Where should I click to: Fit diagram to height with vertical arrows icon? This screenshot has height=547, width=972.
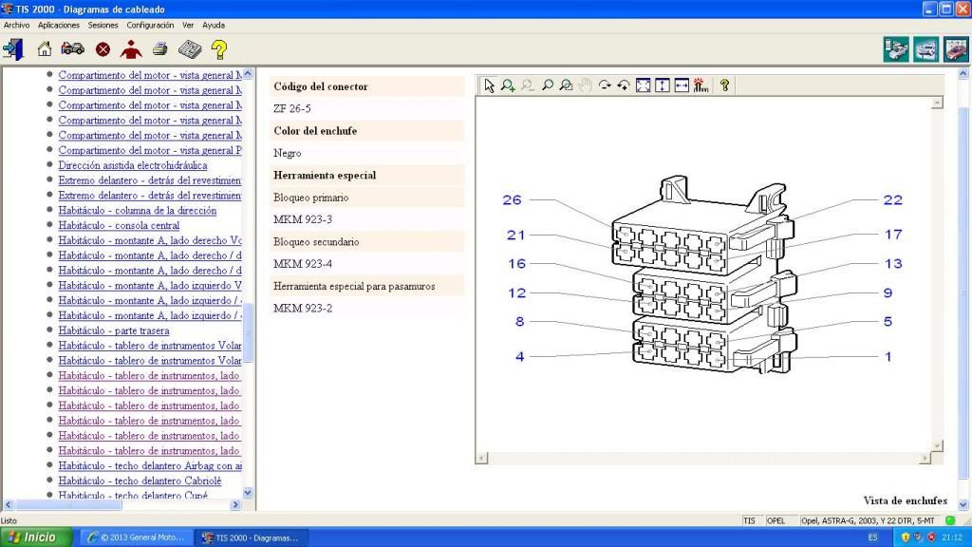(663, 85)
